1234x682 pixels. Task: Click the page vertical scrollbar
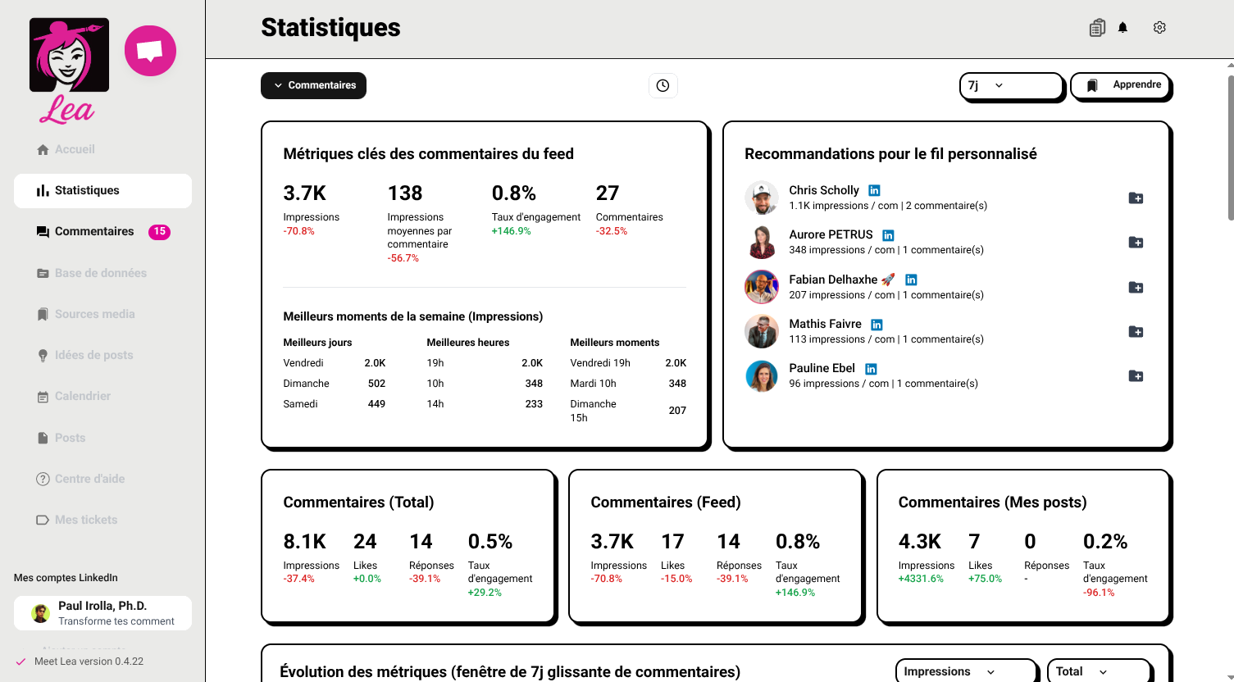1229,148
